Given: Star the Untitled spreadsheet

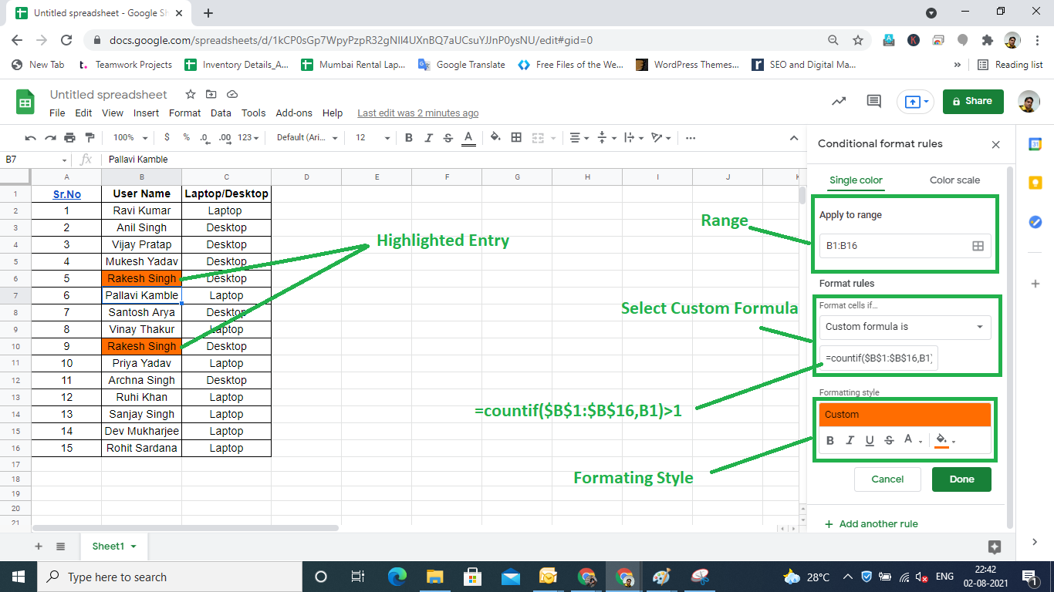Looking at the screenshot, I should coord(191,94).
